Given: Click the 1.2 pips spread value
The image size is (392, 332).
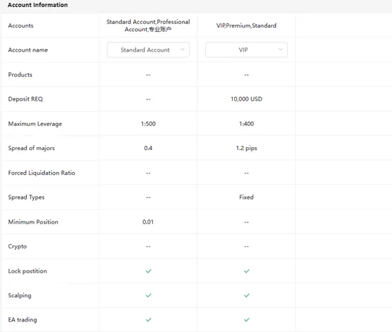Looking at the screenshot, I should (x=246, y=149).
